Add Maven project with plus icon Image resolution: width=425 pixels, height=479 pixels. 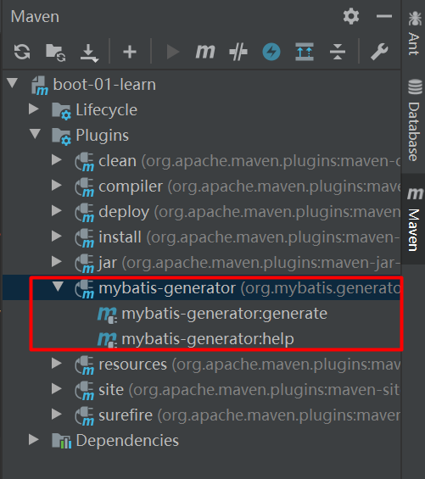[x=130, y=52]
